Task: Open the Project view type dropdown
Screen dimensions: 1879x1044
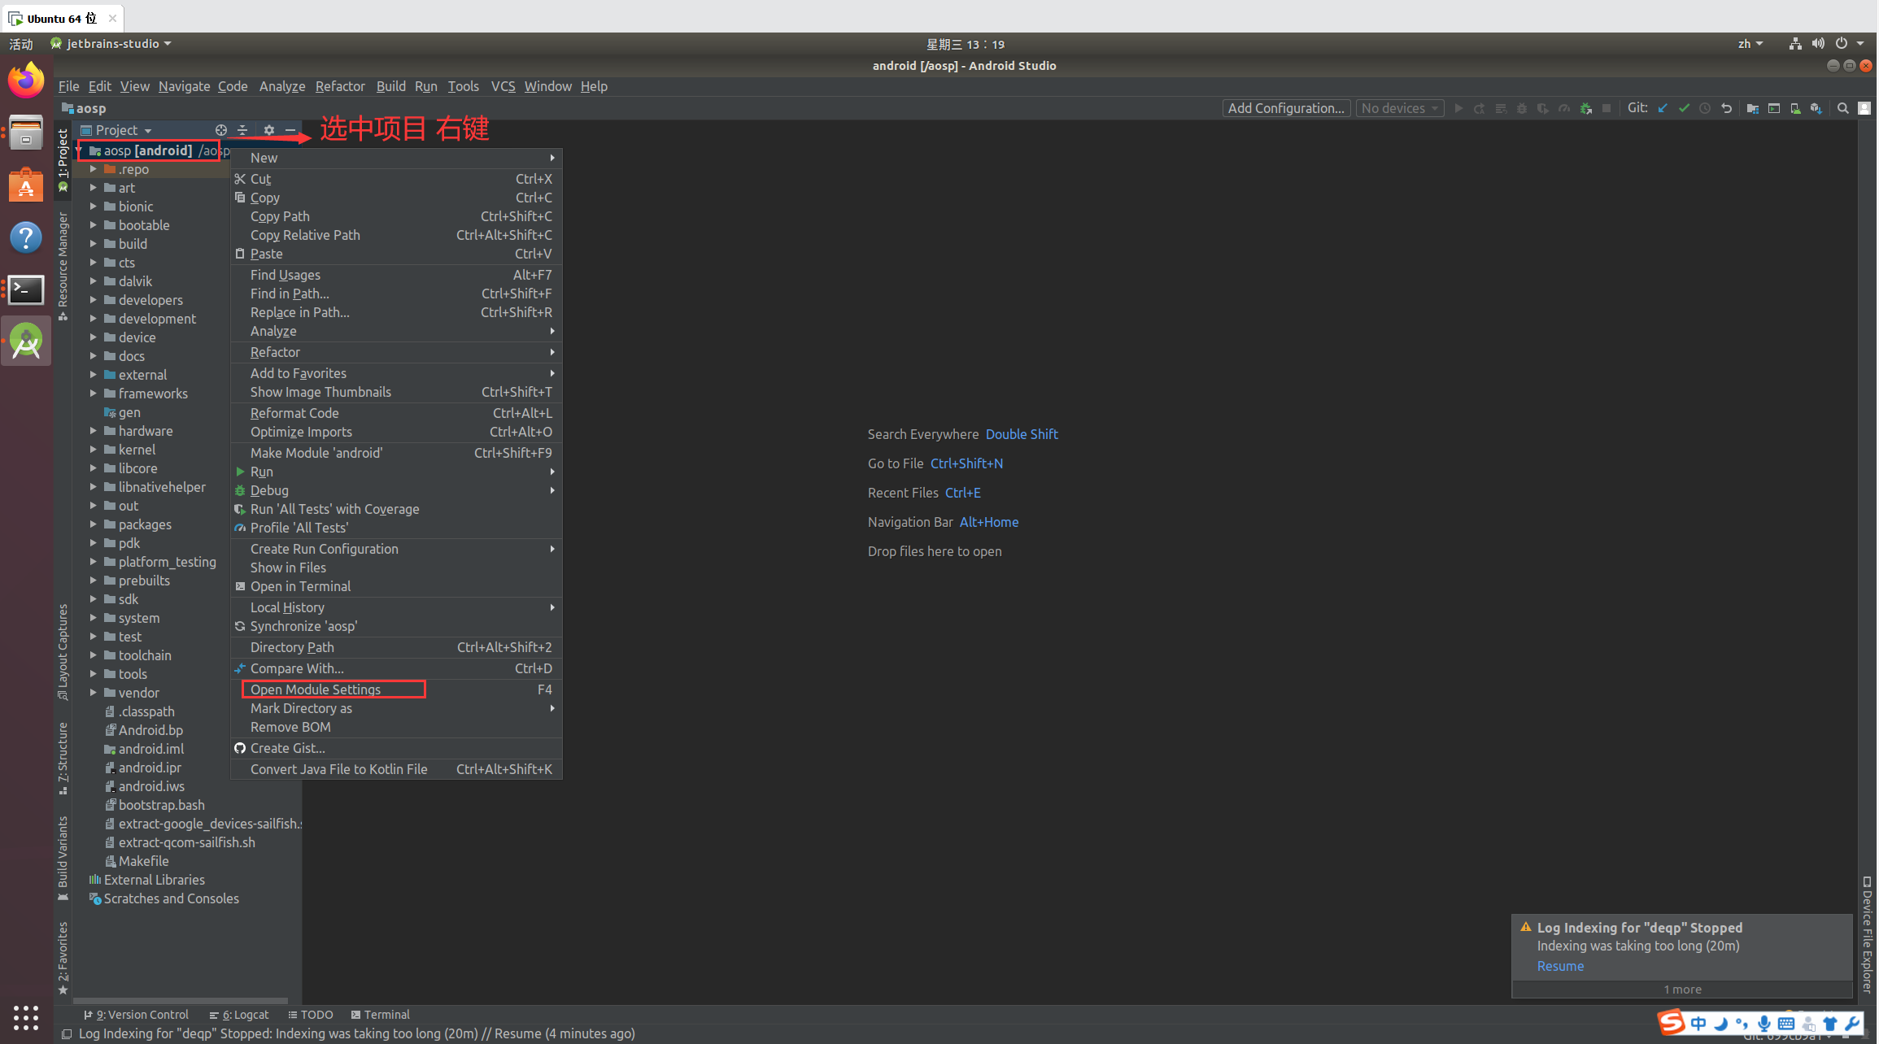Action: tap(117, 130)
